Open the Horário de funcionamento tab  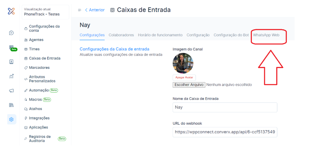pos(160,35)
